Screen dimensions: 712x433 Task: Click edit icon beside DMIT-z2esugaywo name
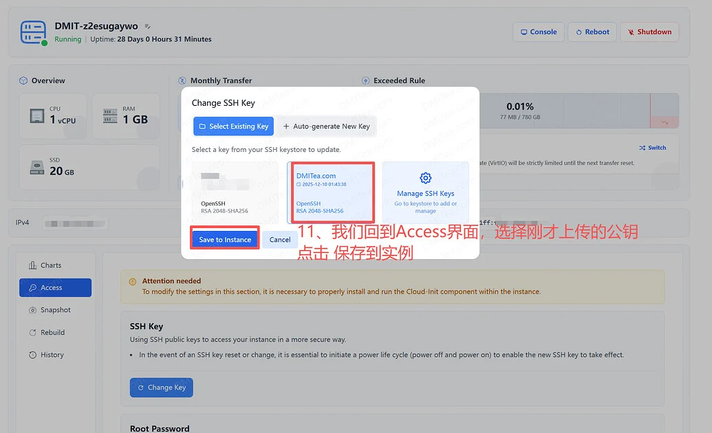(x=148, y=26)
